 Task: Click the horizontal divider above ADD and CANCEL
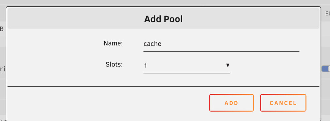pos(163,86)
